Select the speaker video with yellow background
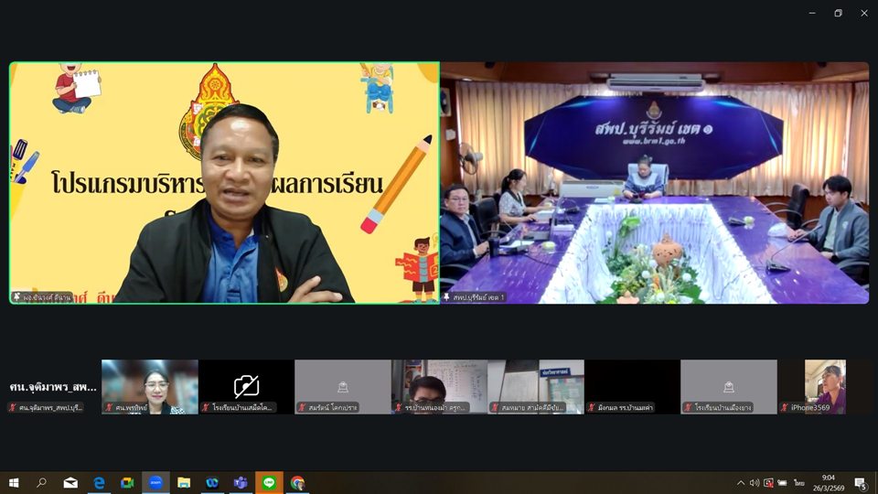The height and width of the screenshot is (494, 878). click(224, 183)
